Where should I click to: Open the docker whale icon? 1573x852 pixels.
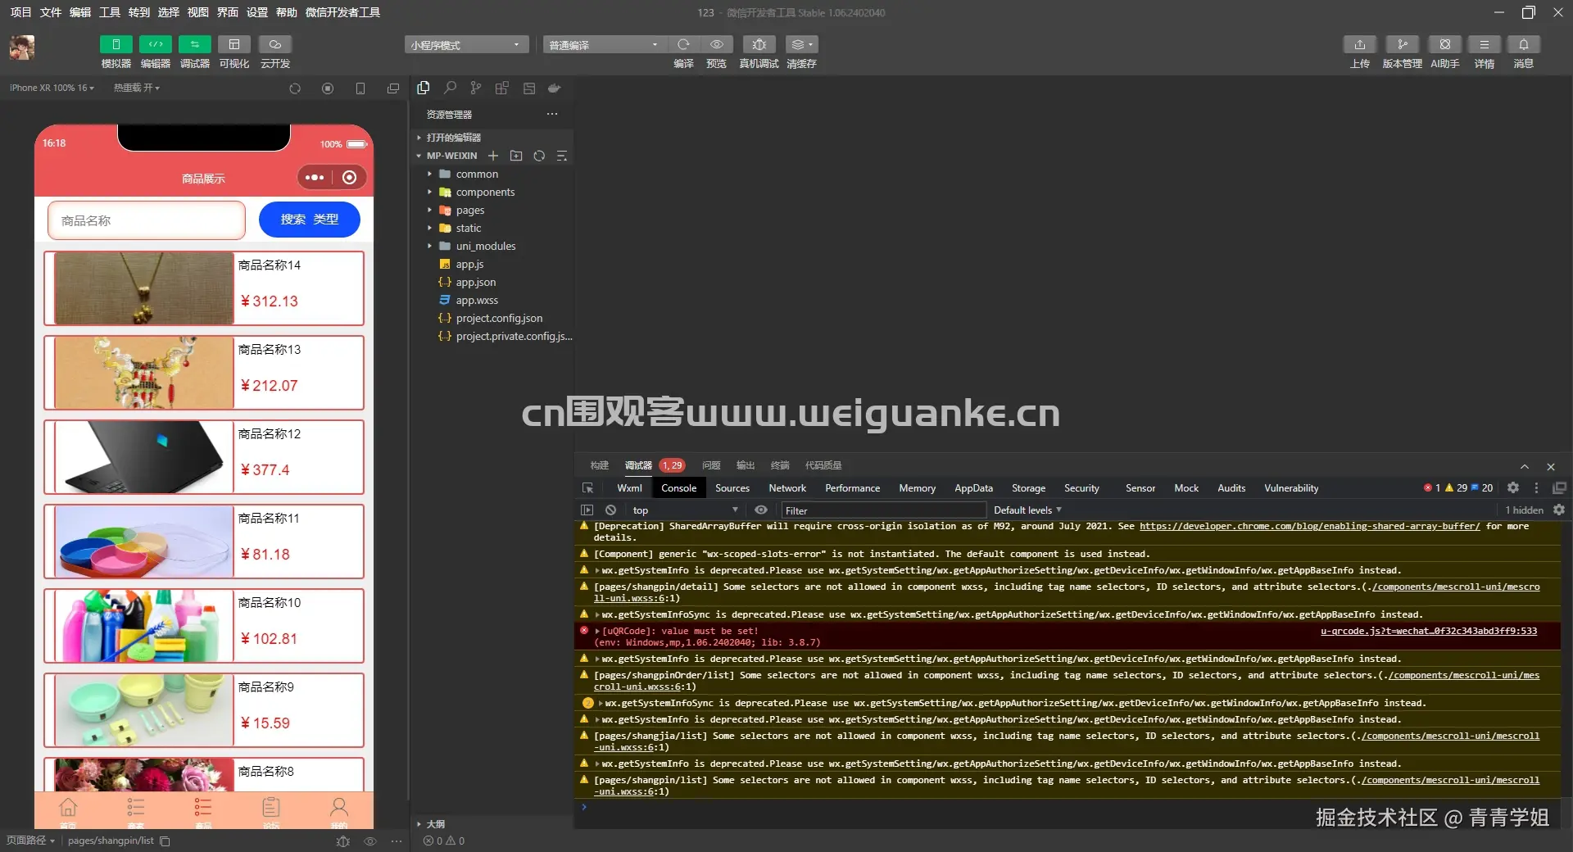click(555, 88)
